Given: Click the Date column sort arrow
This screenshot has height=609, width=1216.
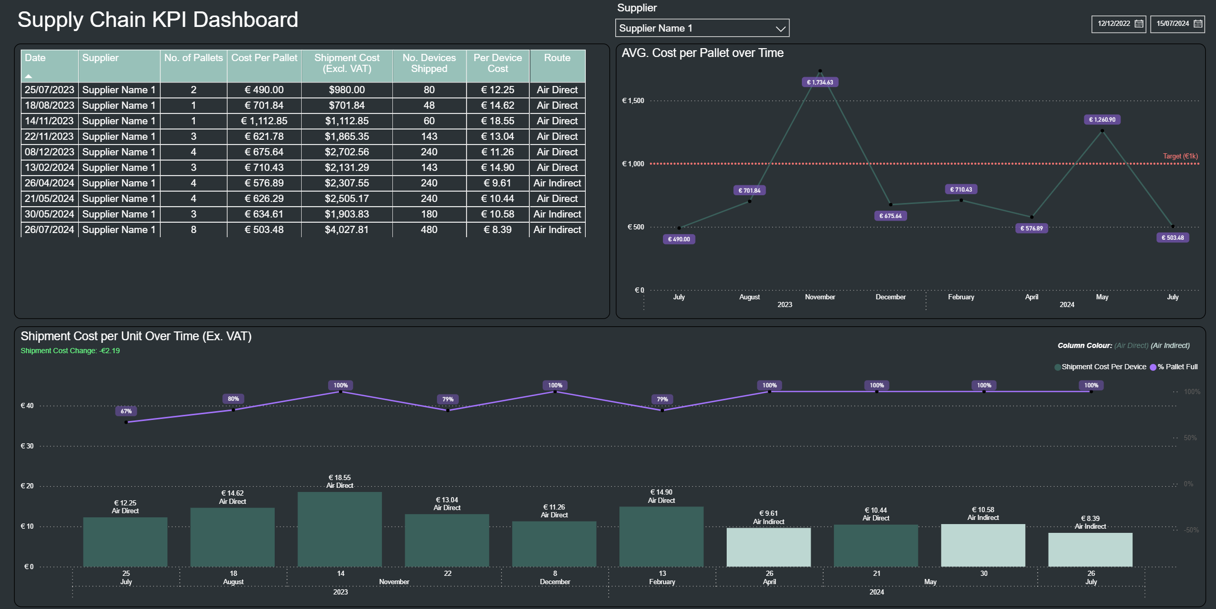Looking at the screenshot, I should 29,76.
